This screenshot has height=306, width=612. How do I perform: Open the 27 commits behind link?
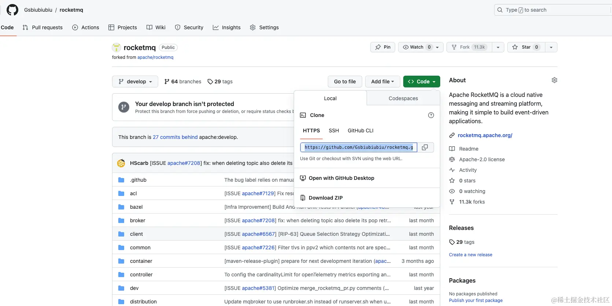[x=175, y=137]
